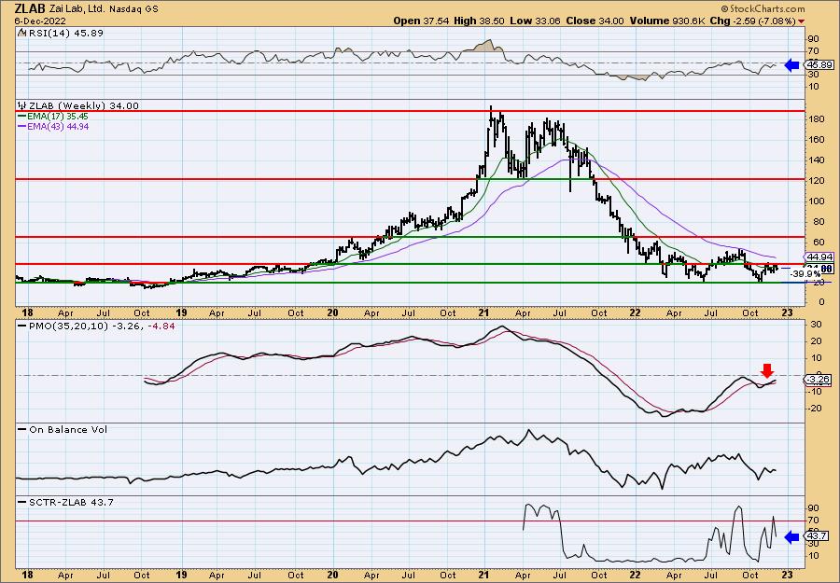
Task: Click the candlestick icon beside RSI(14)
Action: [21, 34]
